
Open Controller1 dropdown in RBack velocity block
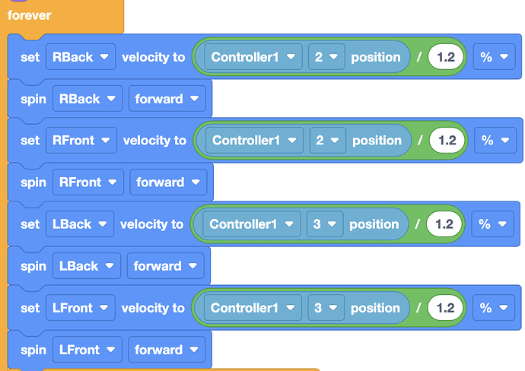(x=253, y=57)
